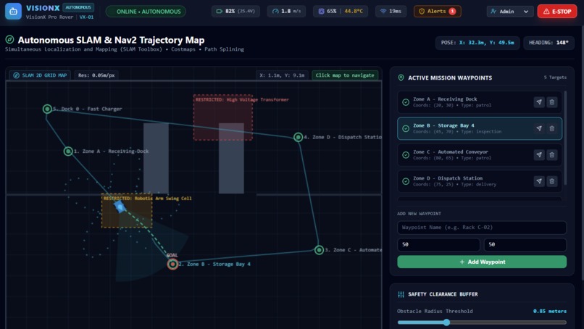
Task: Click the battery icon showing 82%
Action: [x=220, y=11]
